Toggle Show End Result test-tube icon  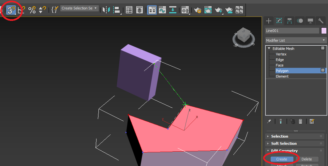[280, 121]
